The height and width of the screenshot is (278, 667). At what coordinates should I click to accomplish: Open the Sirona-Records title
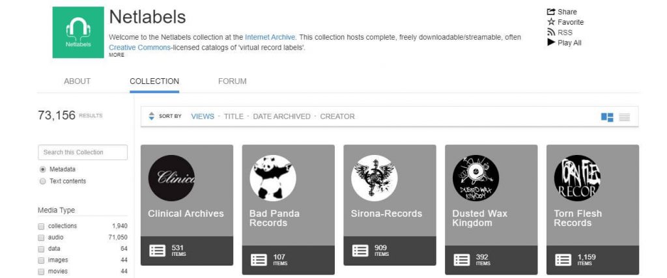click(386, 214)
